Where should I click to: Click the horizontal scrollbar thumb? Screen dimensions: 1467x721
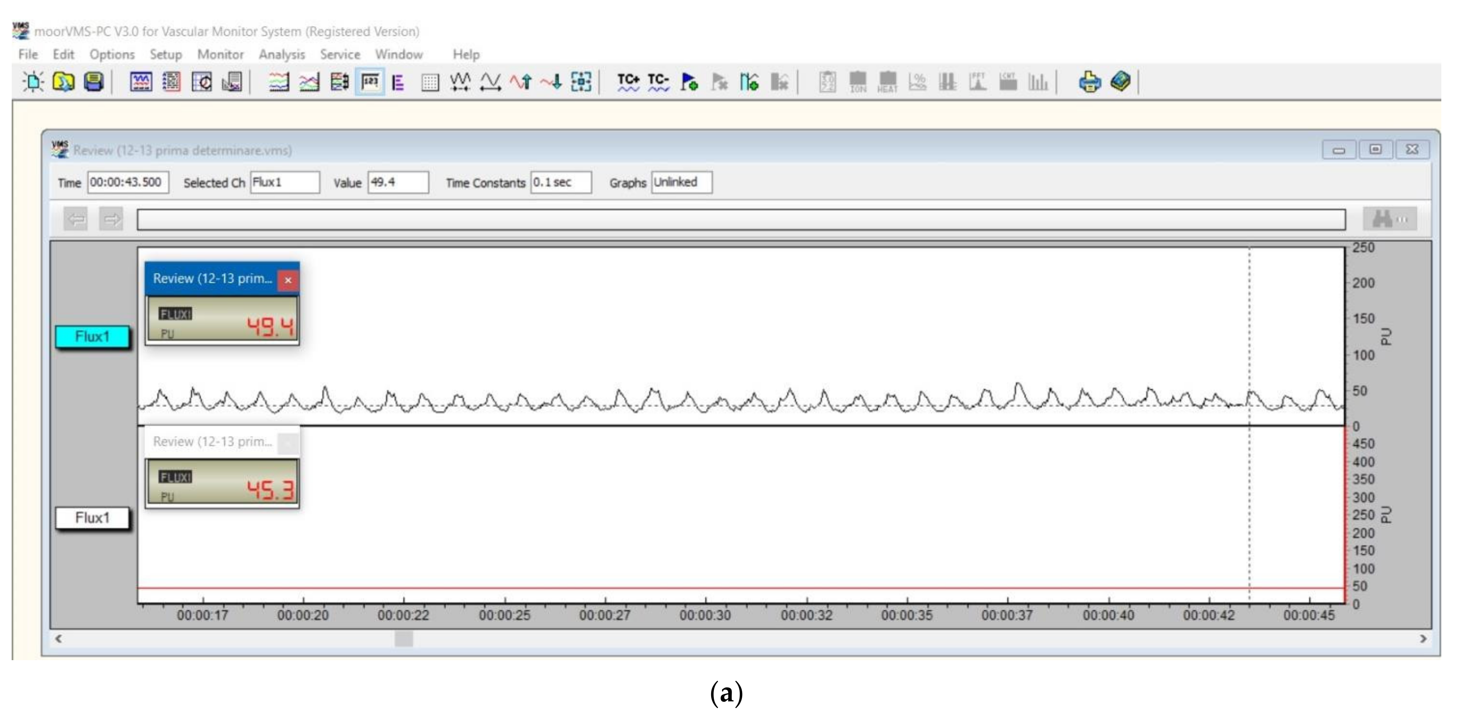(403, 638)
